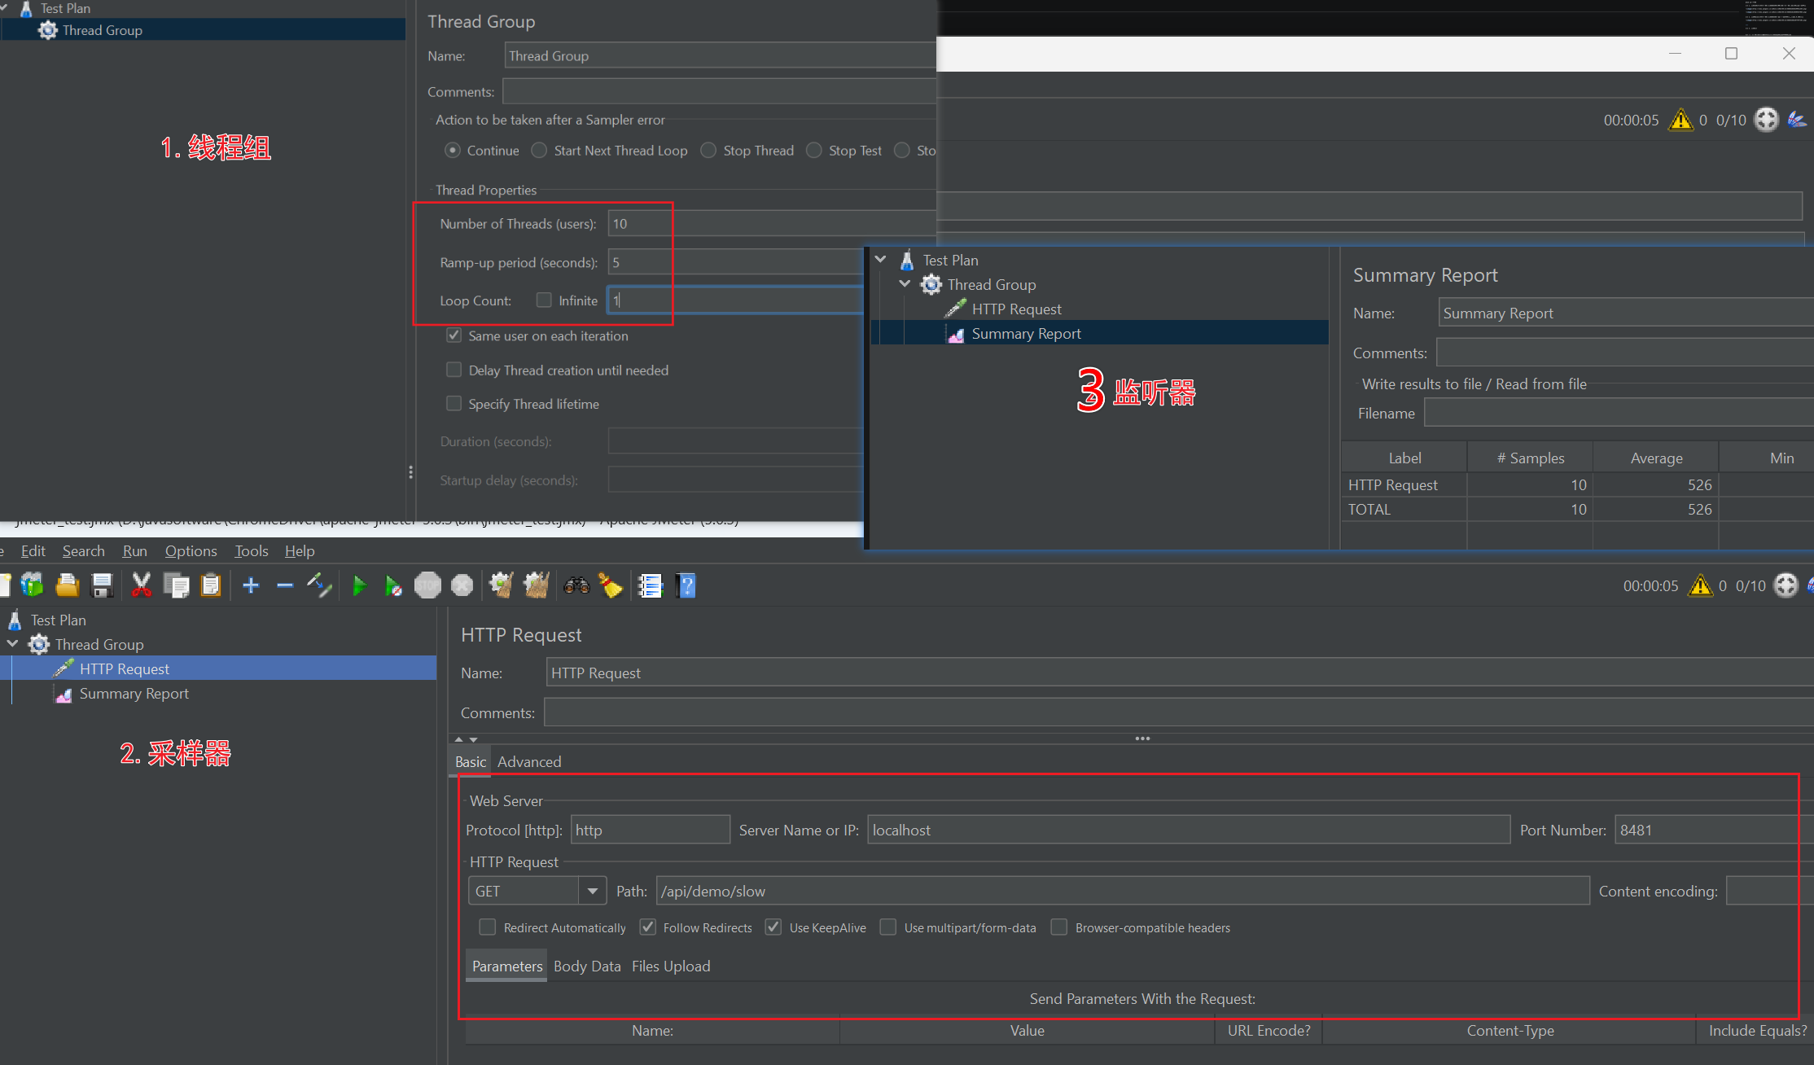Switch to the Body Data tab
Viewport: 1814px width, 1065px height.
point(587,966)
